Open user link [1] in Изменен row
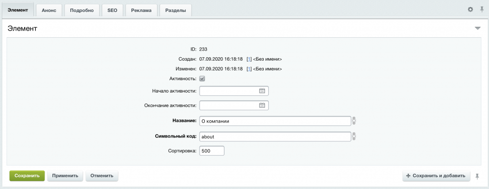 tap(249, 69)
